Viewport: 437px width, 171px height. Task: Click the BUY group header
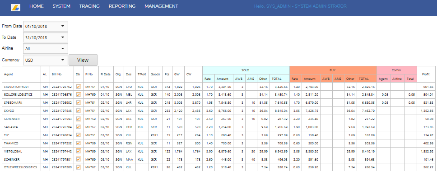(x=333, y=70)
